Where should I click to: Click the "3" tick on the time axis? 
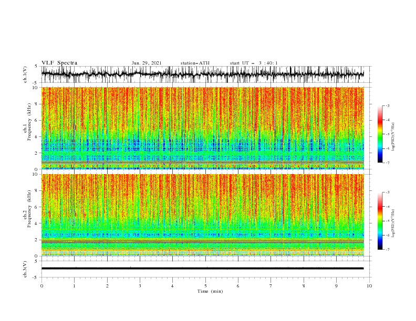140,286
